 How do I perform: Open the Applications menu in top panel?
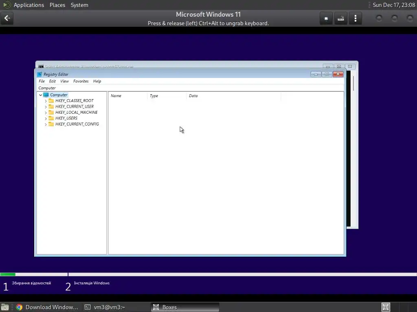click(29, 5)
